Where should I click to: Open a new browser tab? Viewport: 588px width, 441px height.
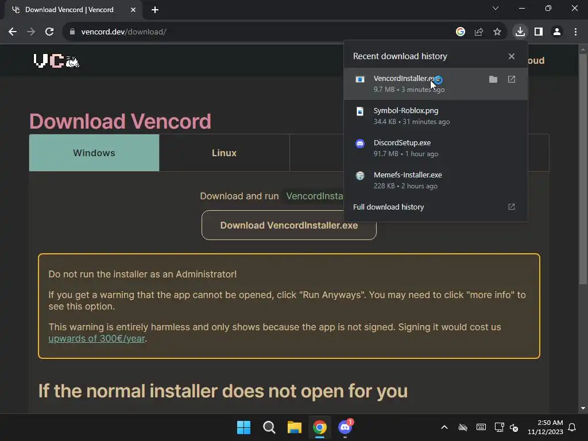[155, 10]
